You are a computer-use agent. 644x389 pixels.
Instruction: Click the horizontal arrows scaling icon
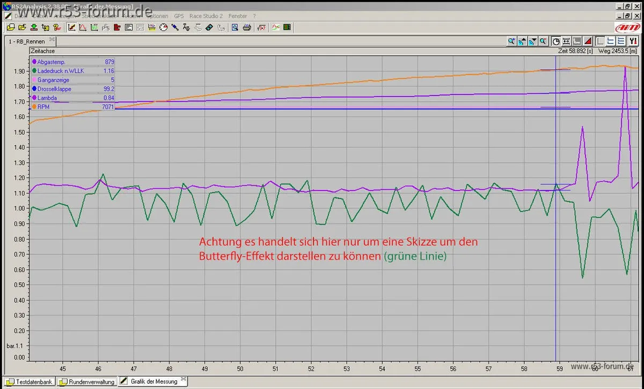click(566, 41)
